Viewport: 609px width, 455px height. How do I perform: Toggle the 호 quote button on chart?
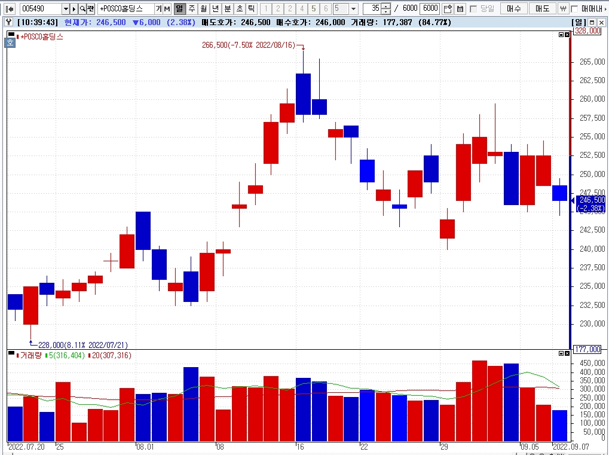coord(10,42)
